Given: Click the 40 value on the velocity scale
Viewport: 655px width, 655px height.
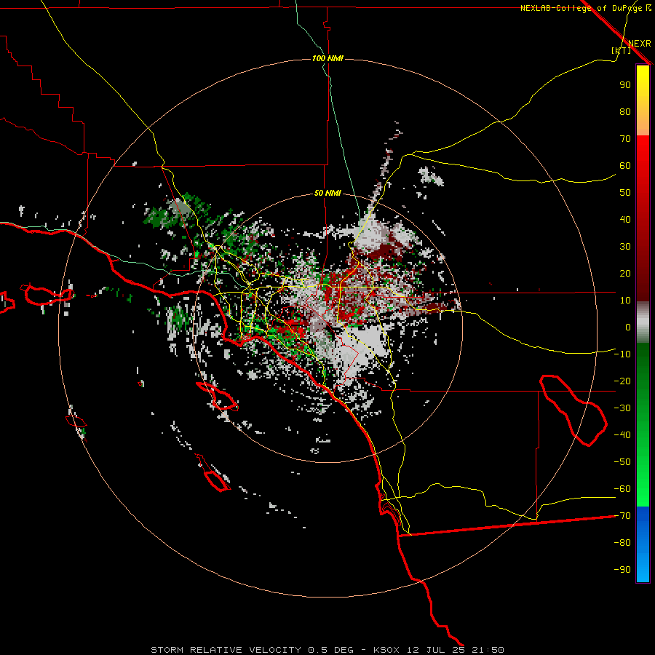Looking at the screenshot, I should coord(625,220).
